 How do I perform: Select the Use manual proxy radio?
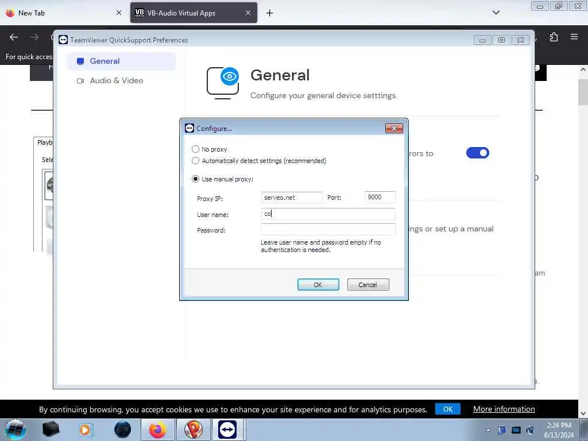click(195, 179)
